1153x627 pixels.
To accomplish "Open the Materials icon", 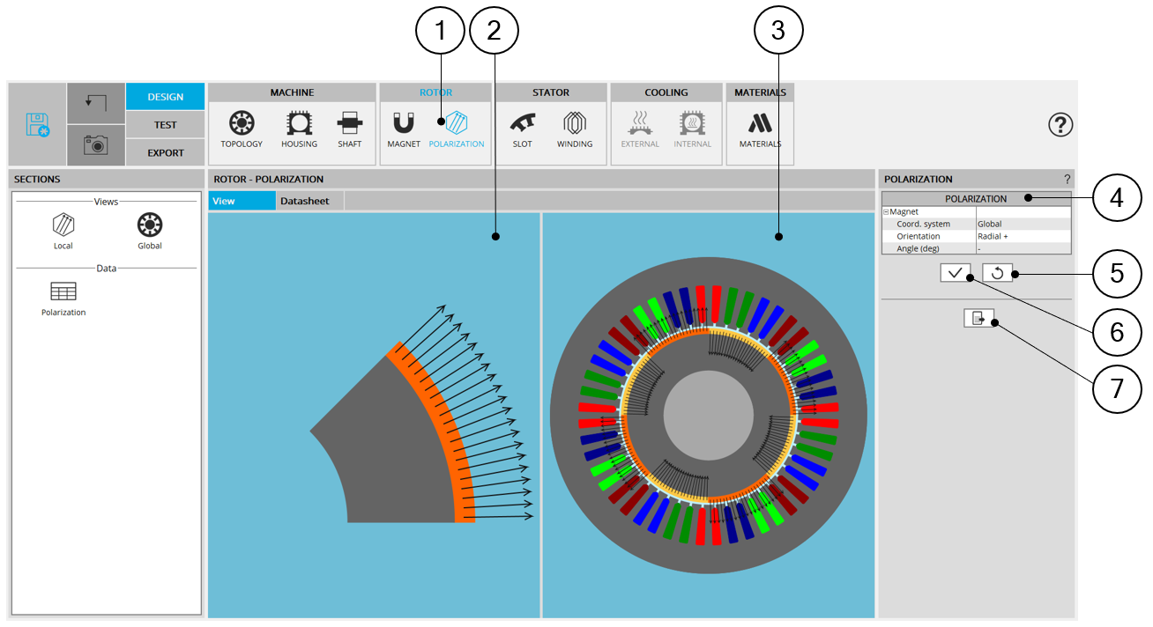I will click(x=760, y=129).
